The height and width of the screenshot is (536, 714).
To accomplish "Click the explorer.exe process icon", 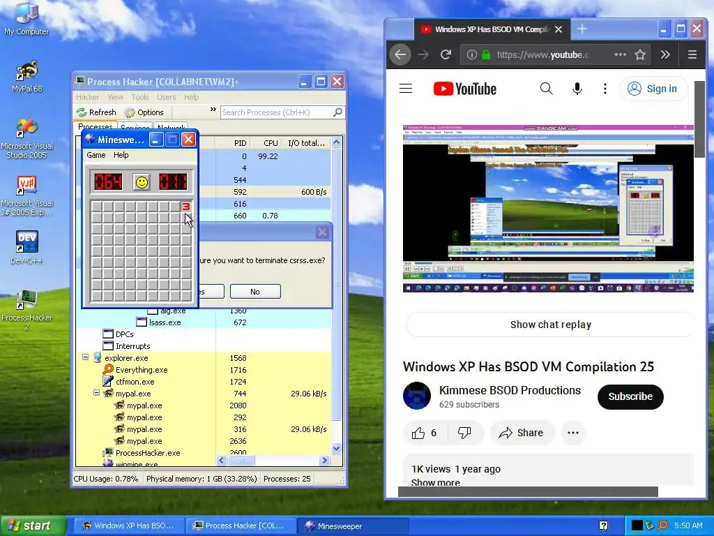I will click(x=97, y=358).
